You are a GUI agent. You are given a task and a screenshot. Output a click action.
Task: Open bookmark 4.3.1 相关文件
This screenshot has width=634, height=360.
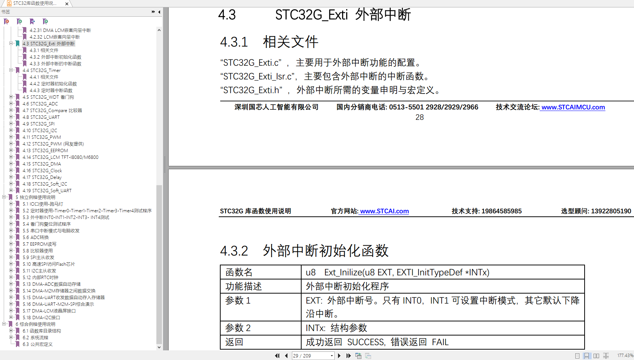[44, 50]
